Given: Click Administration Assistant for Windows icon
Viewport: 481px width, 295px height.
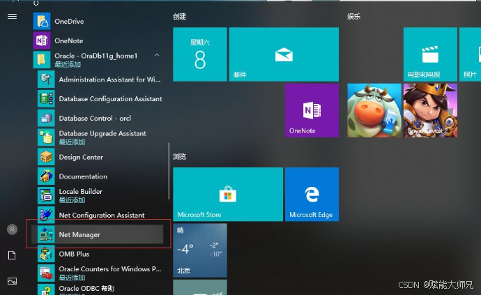Looking at the screenshot, I should (46, 80).
